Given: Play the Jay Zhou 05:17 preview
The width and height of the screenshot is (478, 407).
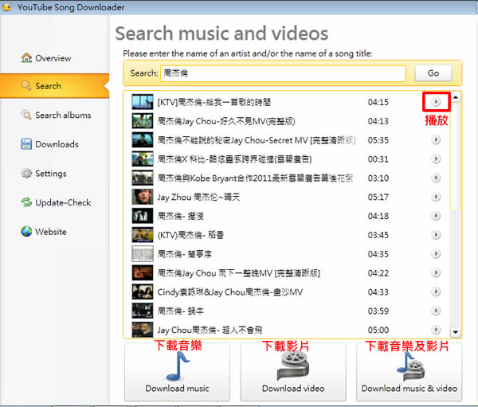Looking at the screenshot, I should tap(436, 197).
